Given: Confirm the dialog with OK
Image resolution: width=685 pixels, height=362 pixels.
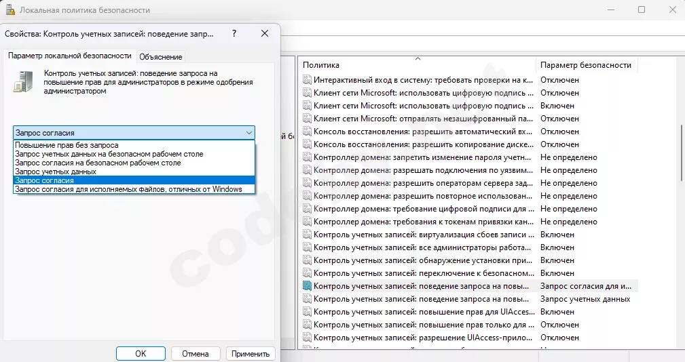Looking at the screenshot, I should tap(141, 354).
